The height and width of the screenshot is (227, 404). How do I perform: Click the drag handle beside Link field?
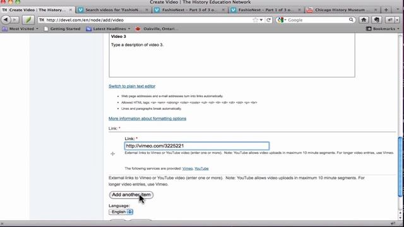[112, 154]
